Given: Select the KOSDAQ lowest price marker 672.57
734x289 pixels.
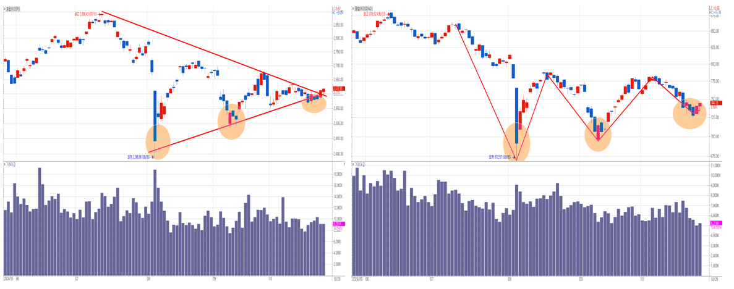Looking at the screenshot, I should 498,157.
